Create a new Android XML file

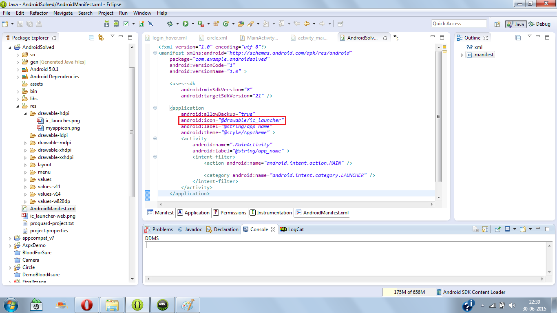141,24
